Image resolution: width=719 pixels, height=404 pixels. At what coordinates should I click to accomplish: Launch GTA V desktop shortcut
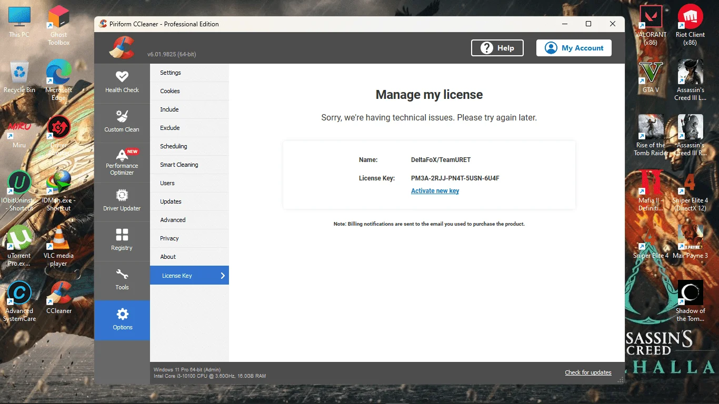(651, 77)
